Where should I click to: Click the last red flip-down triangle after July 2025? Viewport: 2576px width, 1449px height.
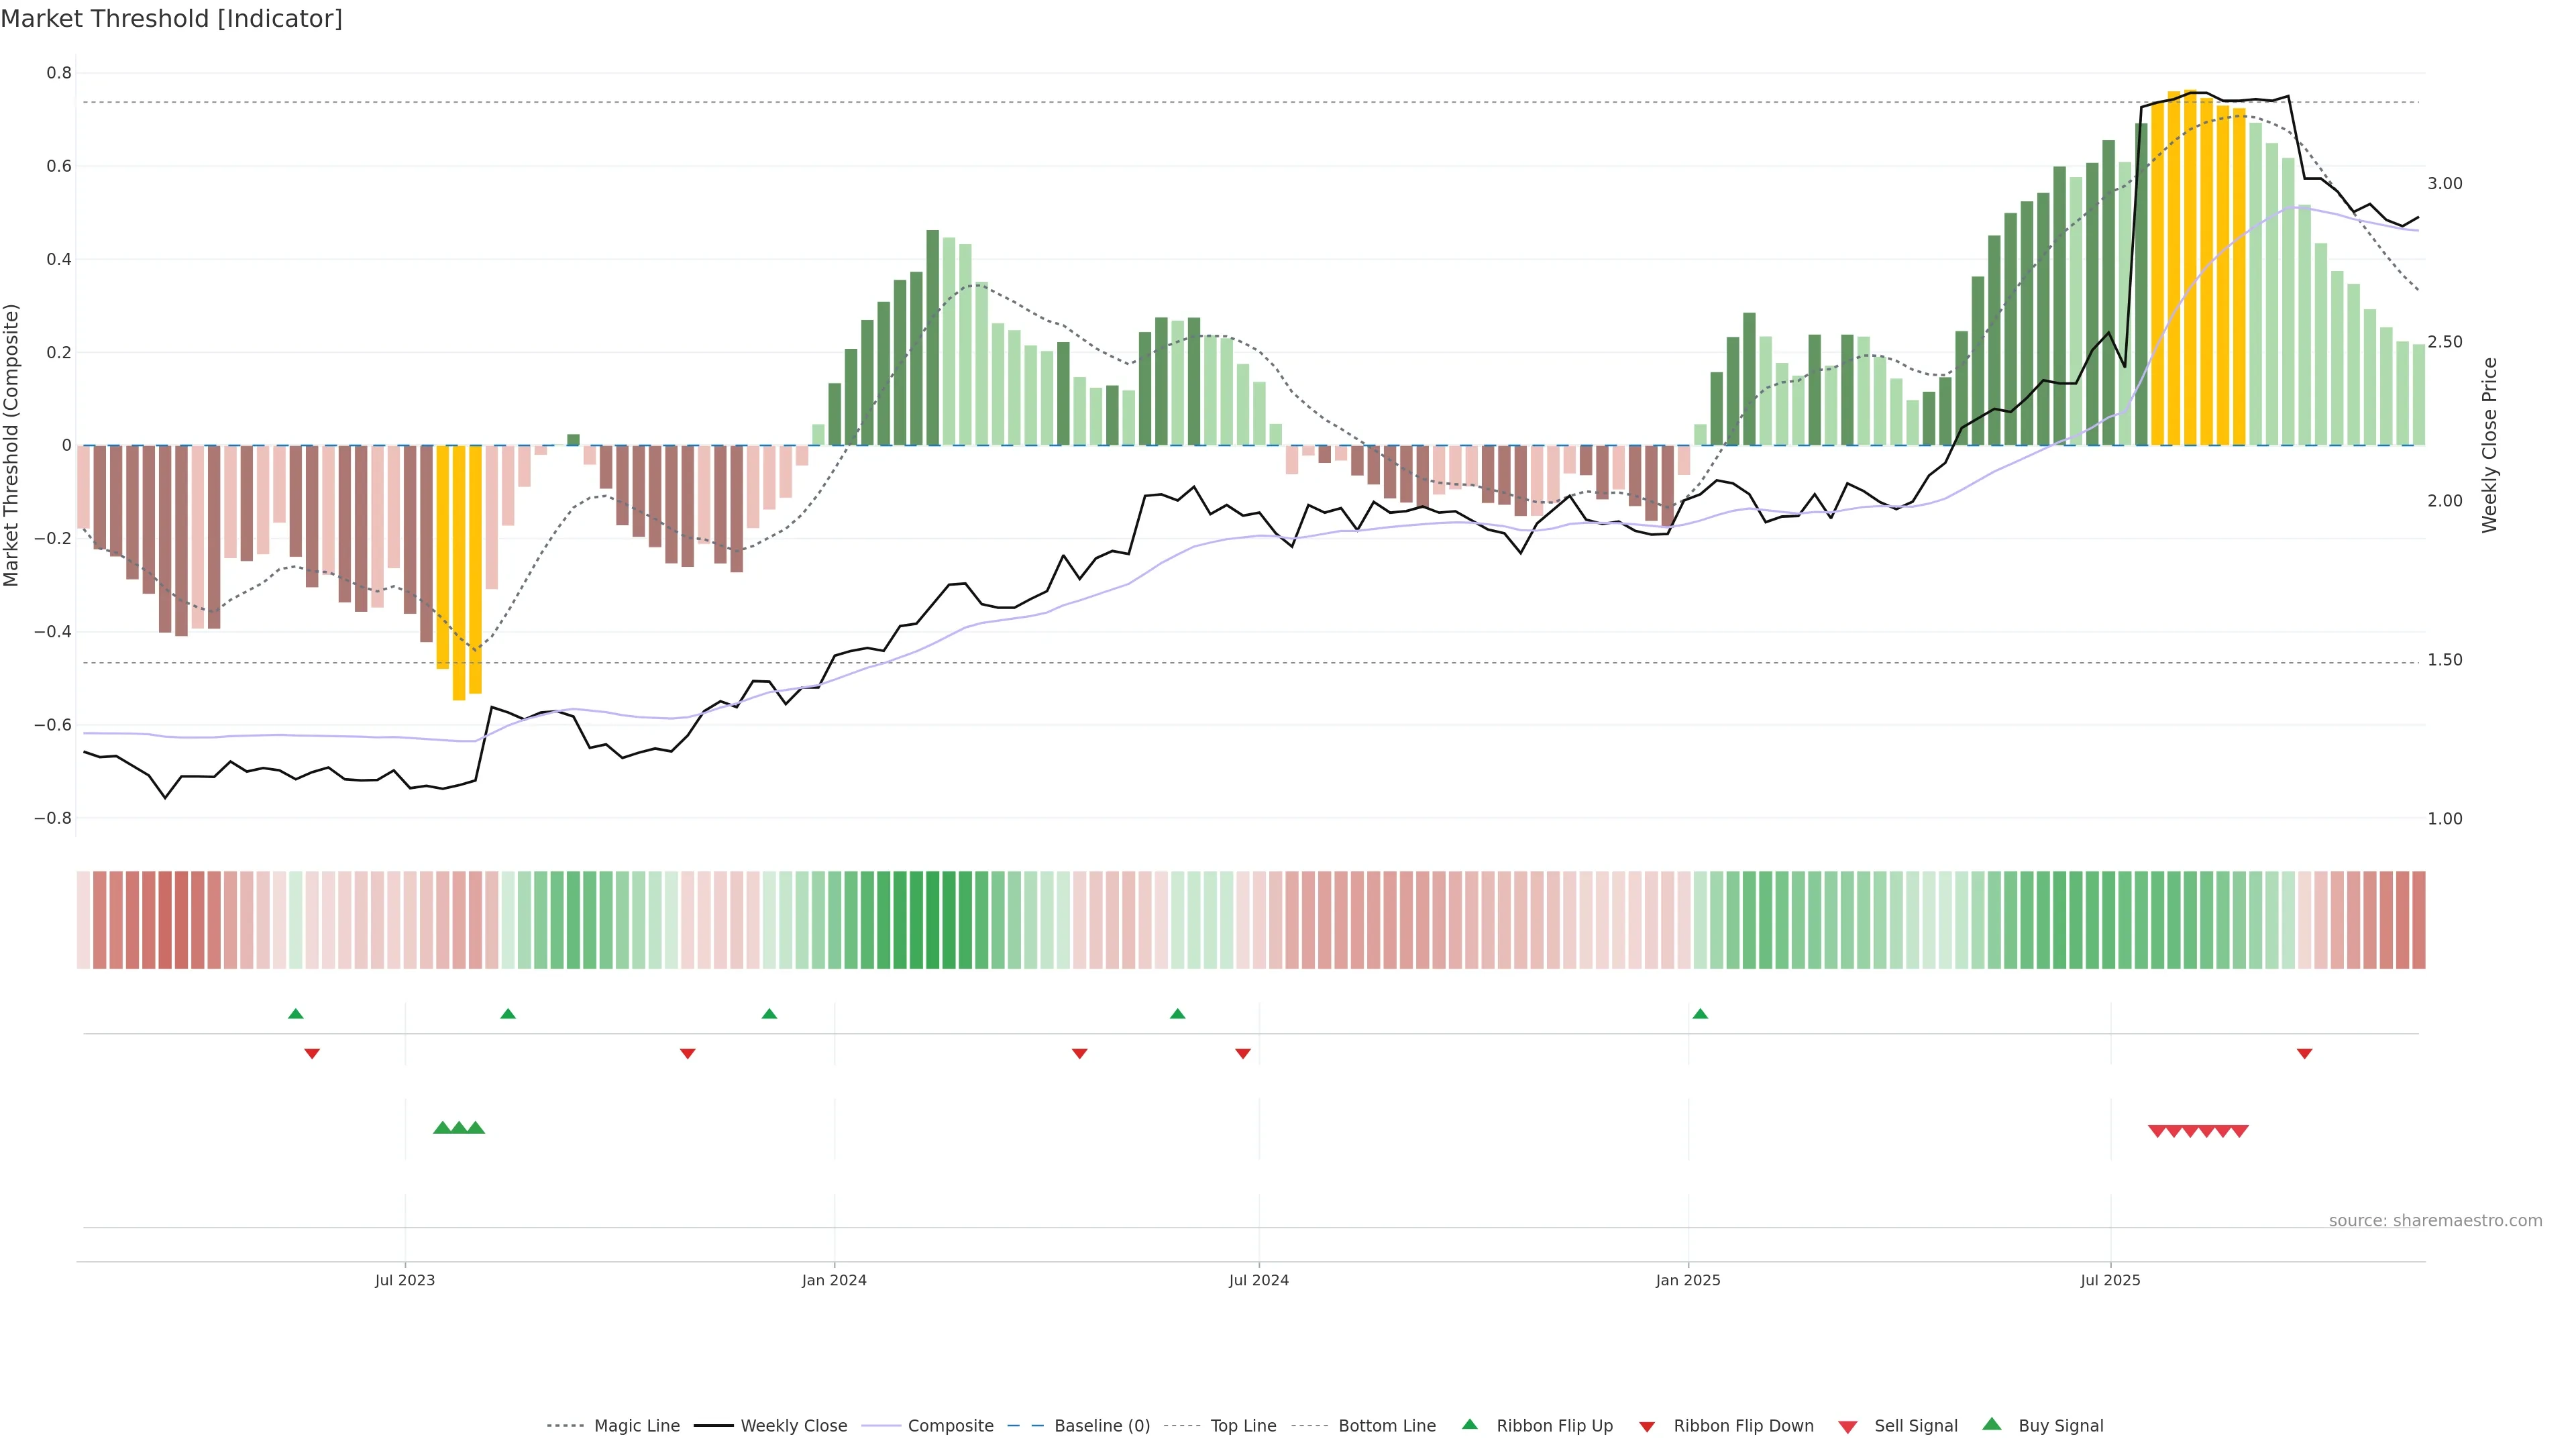(2304, 1054)
